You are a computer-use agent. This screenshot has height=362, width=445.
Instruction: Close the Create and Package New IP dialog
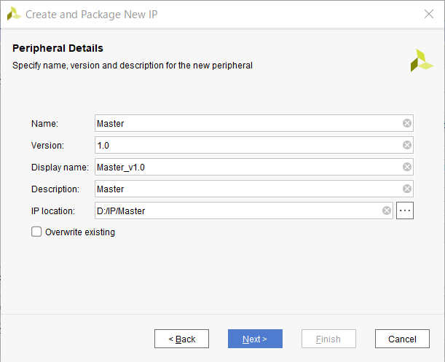pos(429,14)
